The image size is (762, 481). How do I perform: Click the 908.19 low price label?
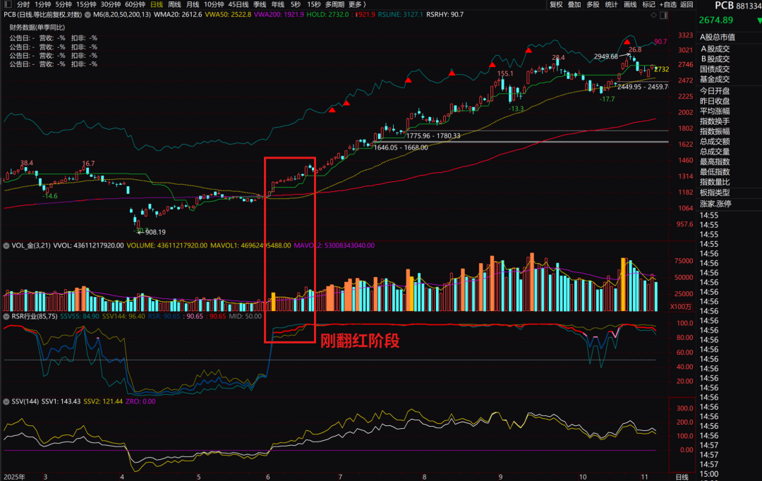coord(155,232)
